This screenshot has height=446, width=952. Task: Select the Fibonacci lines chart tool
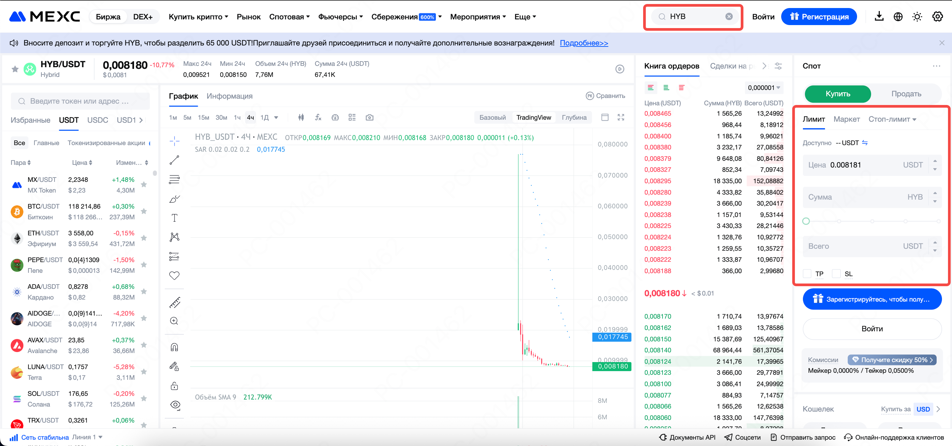pyautogui.click(x=174, y=179)
